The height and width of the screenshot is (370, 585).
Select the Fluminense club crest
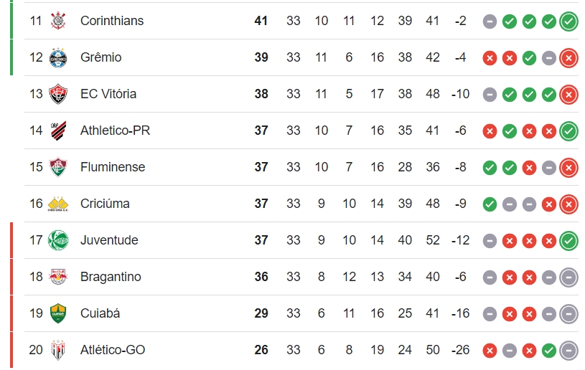[x=58, y=167]
